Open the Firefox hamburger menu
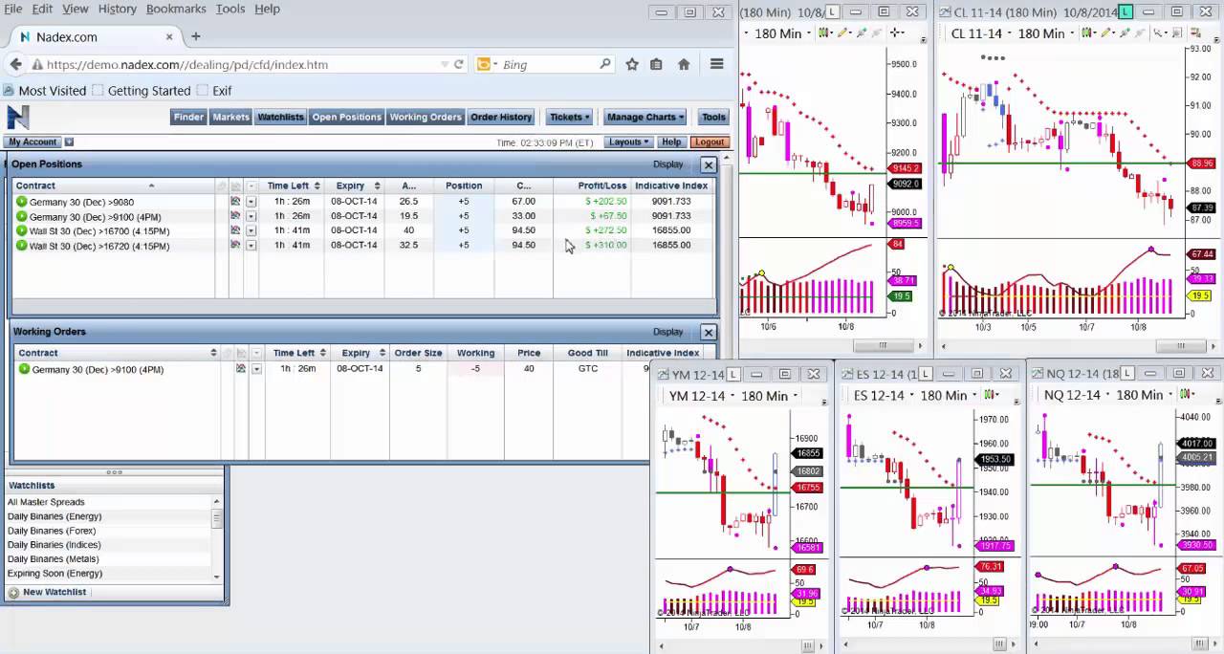Screen dimensions: 1224x654 point(716,64)
